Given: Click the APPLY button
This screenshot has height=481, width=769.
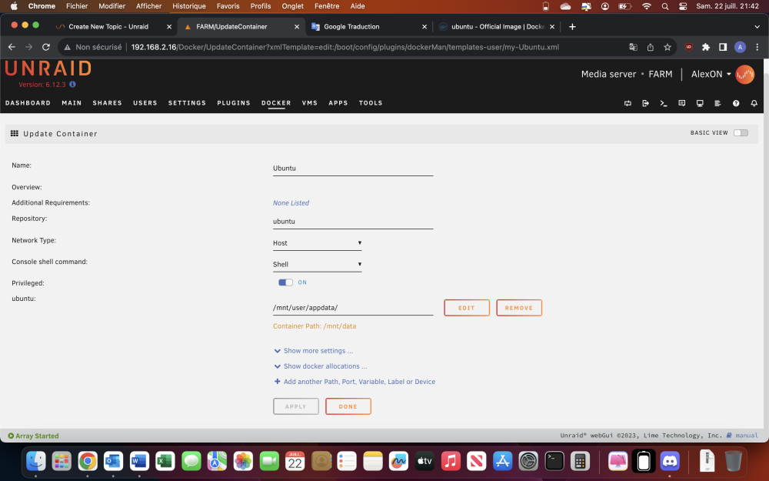Looking at the screenshot, I should (x=296, y=406).
